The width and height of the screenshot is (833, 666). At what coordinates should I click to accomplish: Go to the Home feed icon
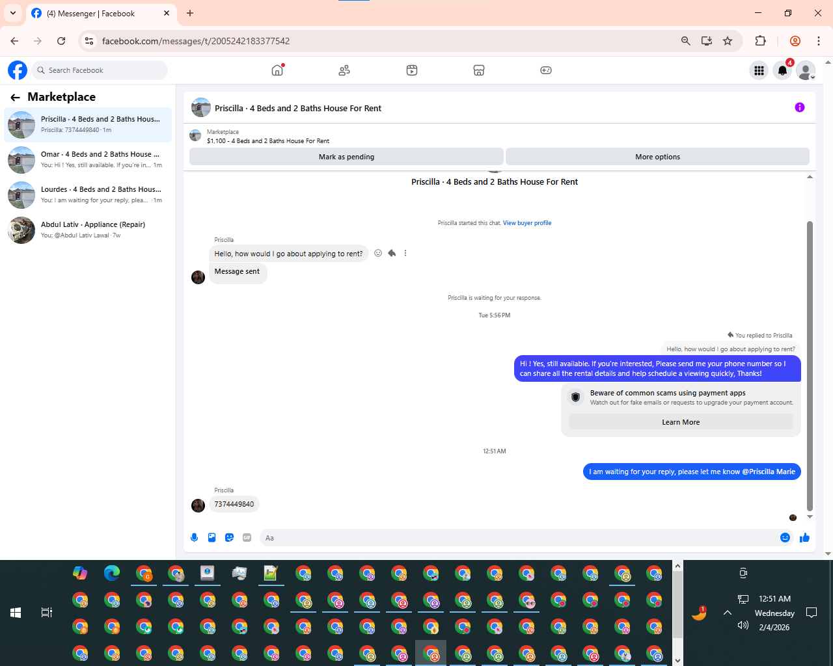(278, 70)
